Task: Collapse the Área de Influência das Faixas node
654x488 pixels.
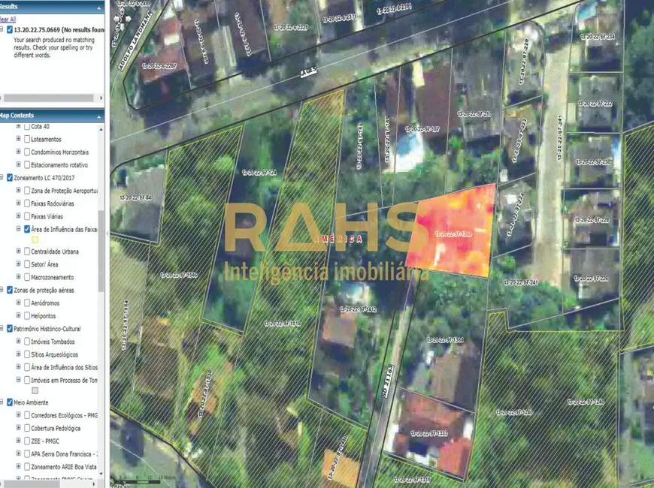Action: pyautogui.click(x=19, y=228)
